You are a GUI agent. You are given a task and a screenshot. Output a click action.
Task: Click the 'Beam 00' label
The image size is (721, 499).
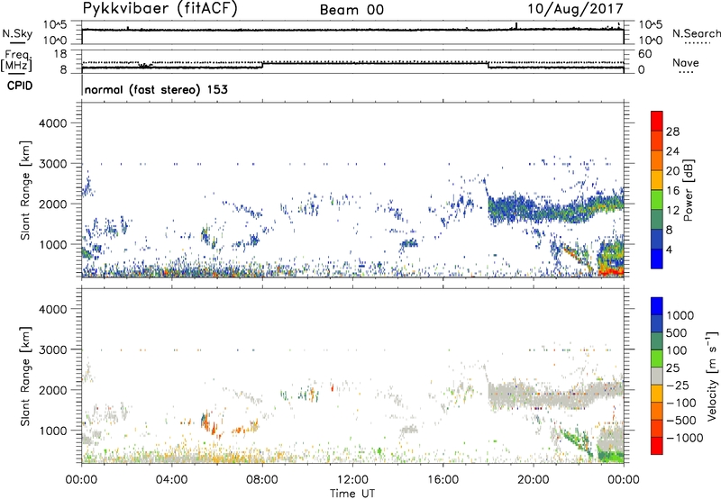(351, 10)
